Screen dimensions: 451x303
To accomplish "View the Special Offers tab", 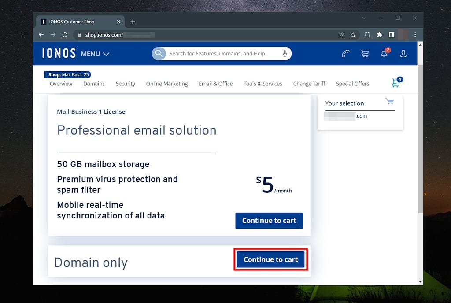I will point(353,84).
